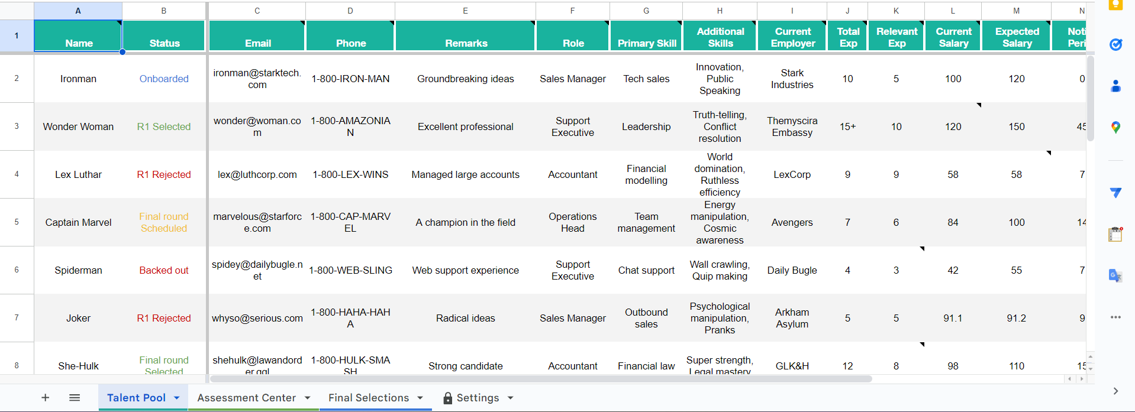Open the clipboard add-on with notification badge
The image size is (1135, 412).
coord(1115,233)
